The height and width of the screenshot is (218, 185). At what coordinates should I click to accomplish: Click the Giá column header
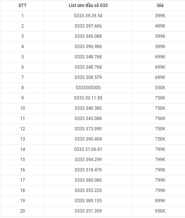[x=160, y=6]
